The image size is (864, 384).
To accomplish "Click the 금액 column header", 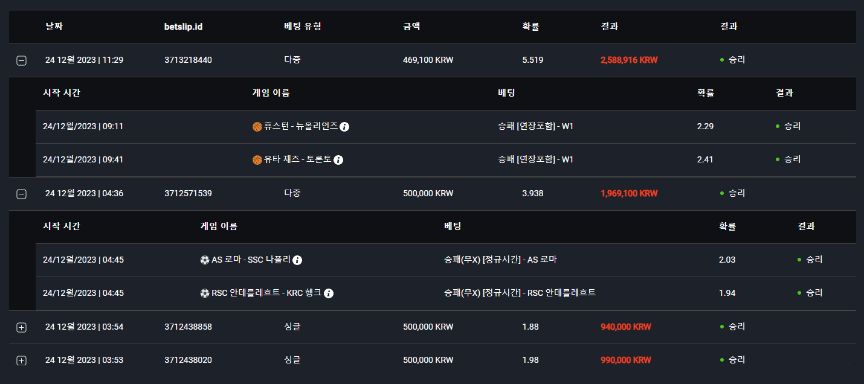I will (x=411, y=27).
